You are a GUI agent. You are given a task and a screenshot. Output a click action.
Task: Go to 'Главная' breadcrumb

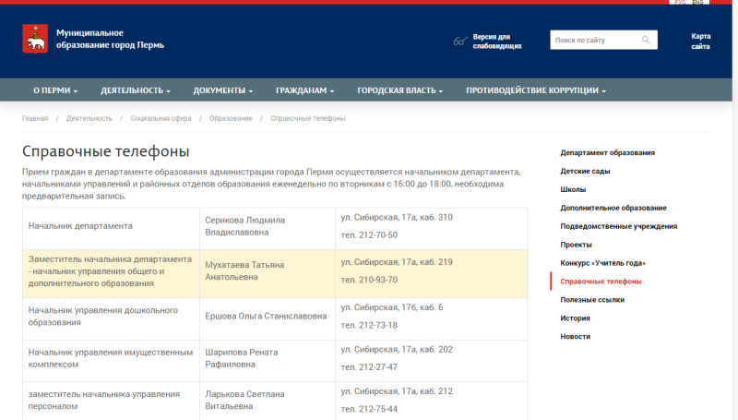35,119
